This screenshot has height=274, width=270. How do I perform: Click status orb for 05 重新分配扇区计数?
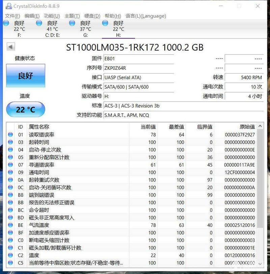click(x=10, y=157)
